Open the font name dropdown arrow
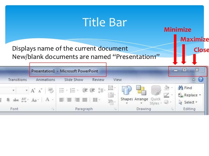This screenshot has height=156, width=209. tap(13, 90)
